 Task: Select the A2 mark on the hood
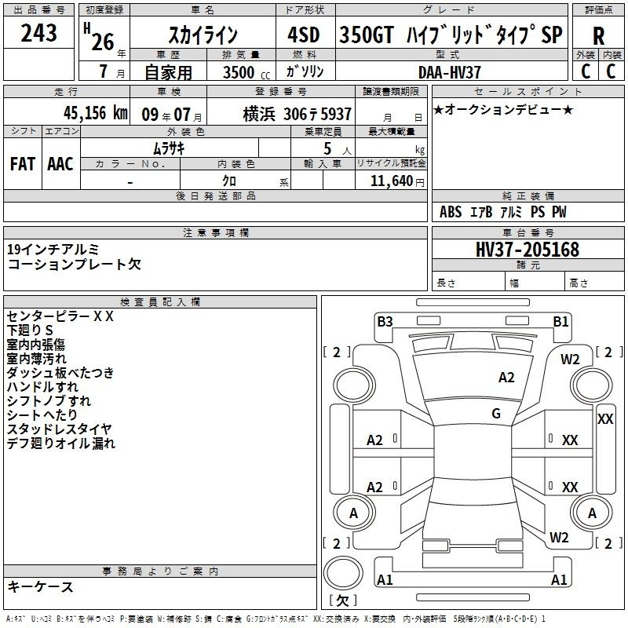click(x=506, y=378)
